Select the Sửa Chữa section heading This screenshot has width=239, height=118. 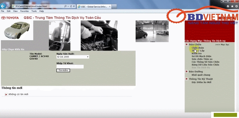click(195, 44)
